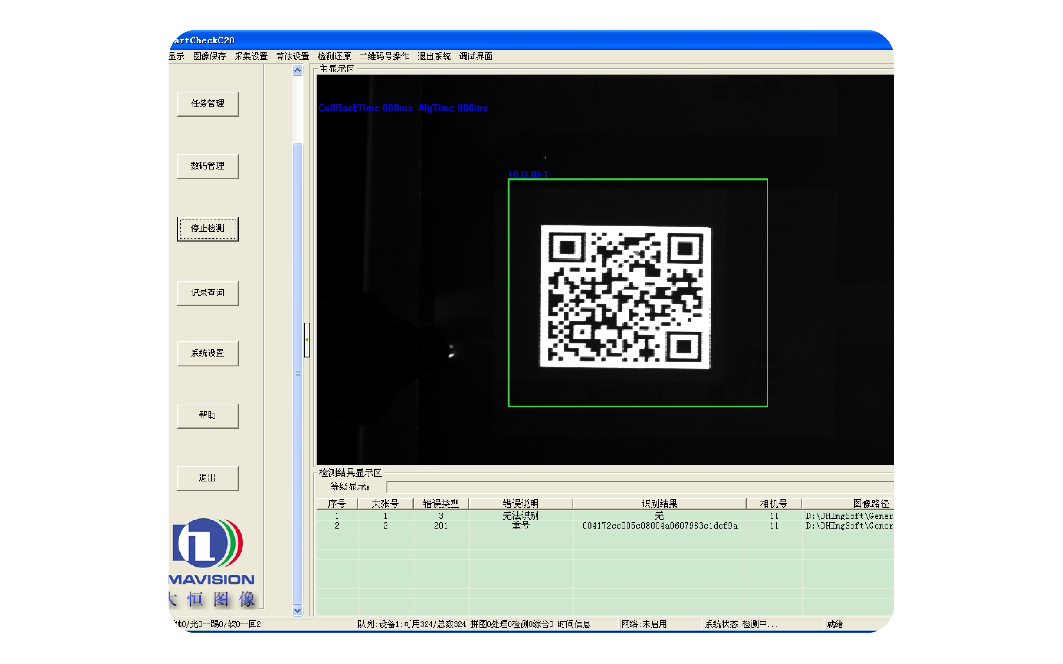The height and width of the screenshot is (664, 1063).
Task: Click the 退出系统 menu item
Action: point(434,56)
